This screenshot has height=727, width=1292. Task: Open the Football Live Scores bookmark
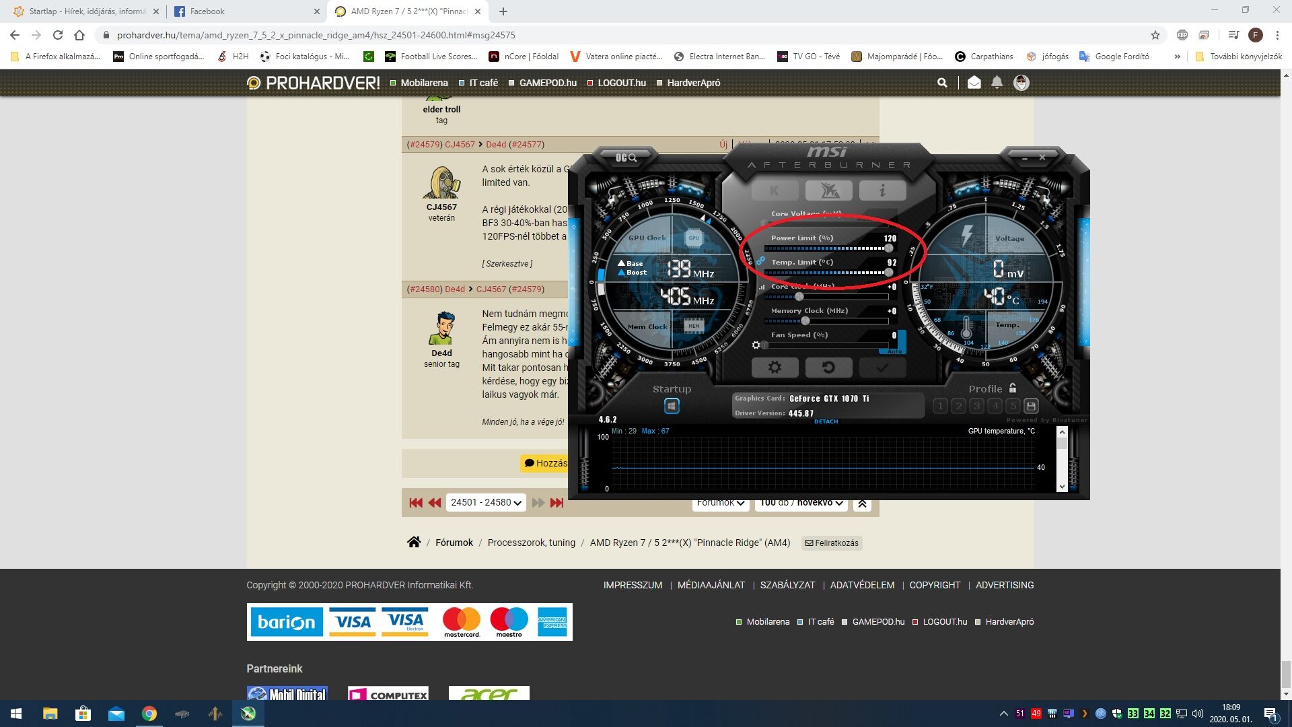431,57
